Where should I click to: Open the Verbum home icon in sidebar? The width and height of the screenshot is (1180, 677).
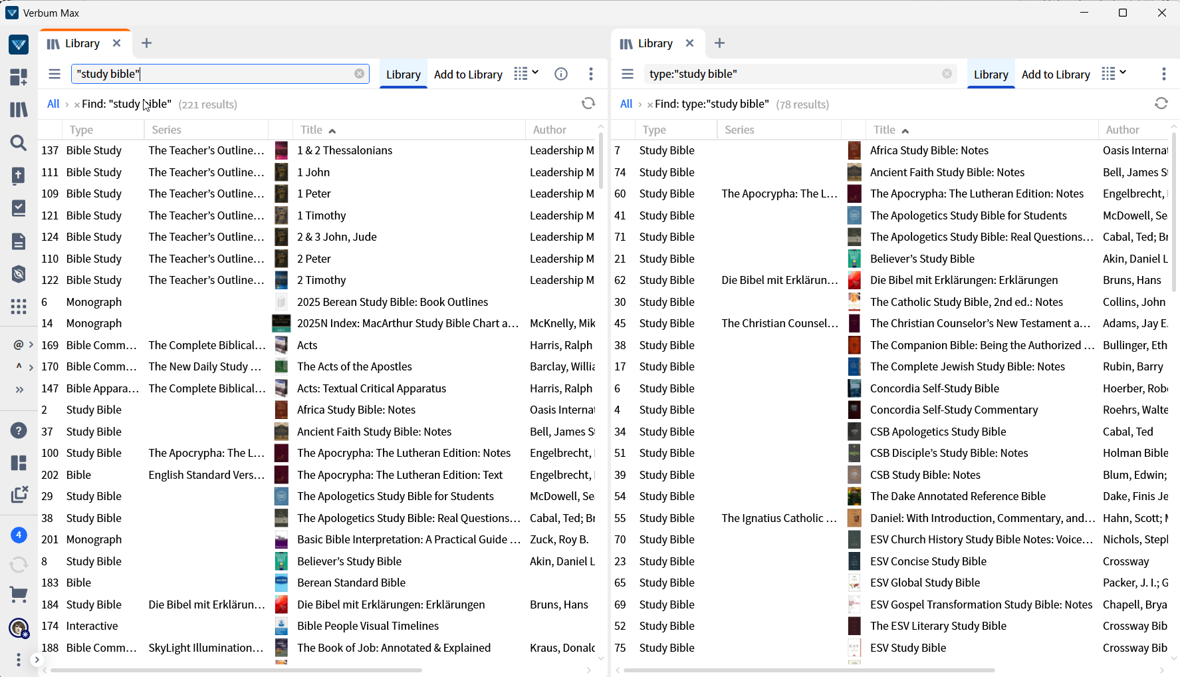19,45
